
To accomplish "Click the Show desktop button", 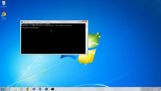I will coord(160,89).
